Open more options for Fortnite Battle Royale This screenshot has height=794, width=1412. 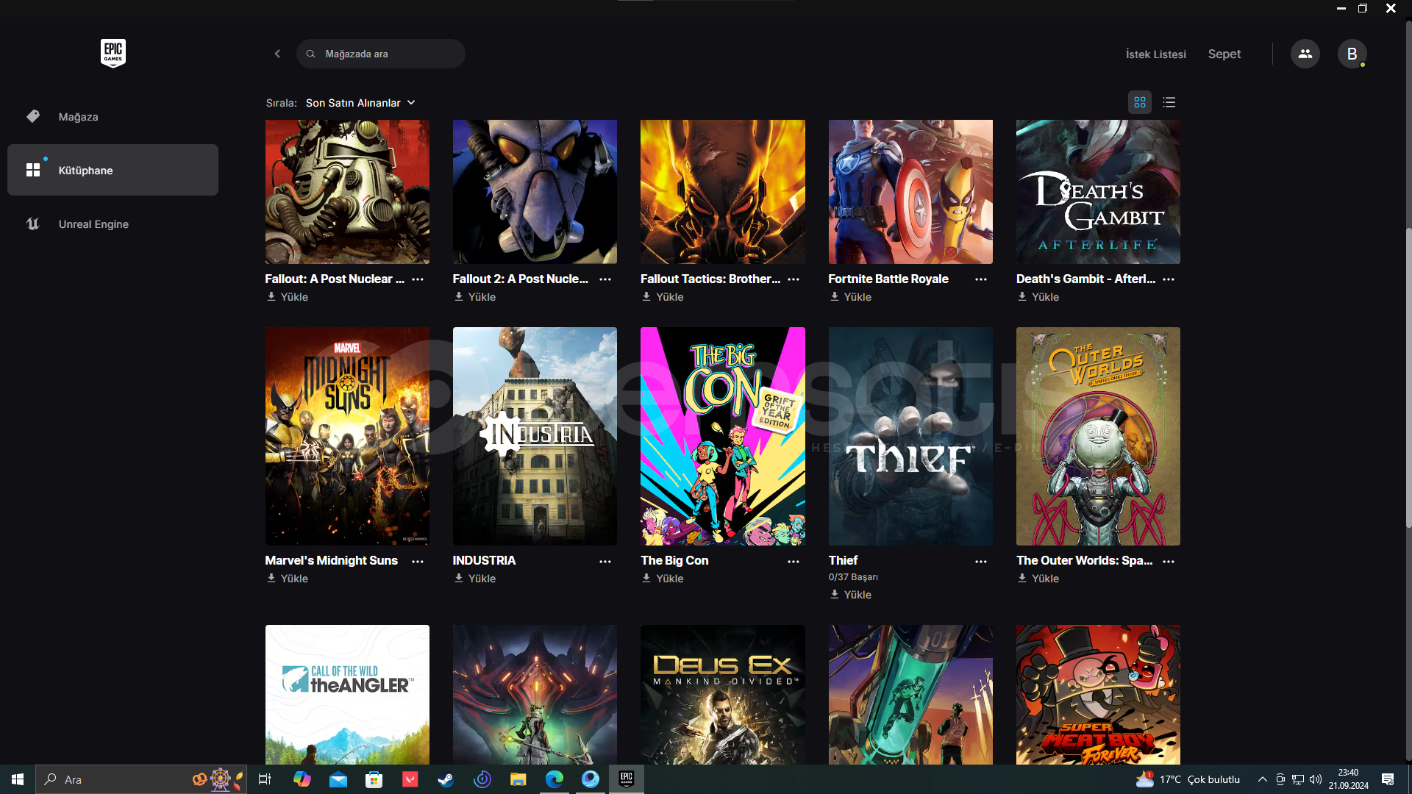(x=981, y=279)
